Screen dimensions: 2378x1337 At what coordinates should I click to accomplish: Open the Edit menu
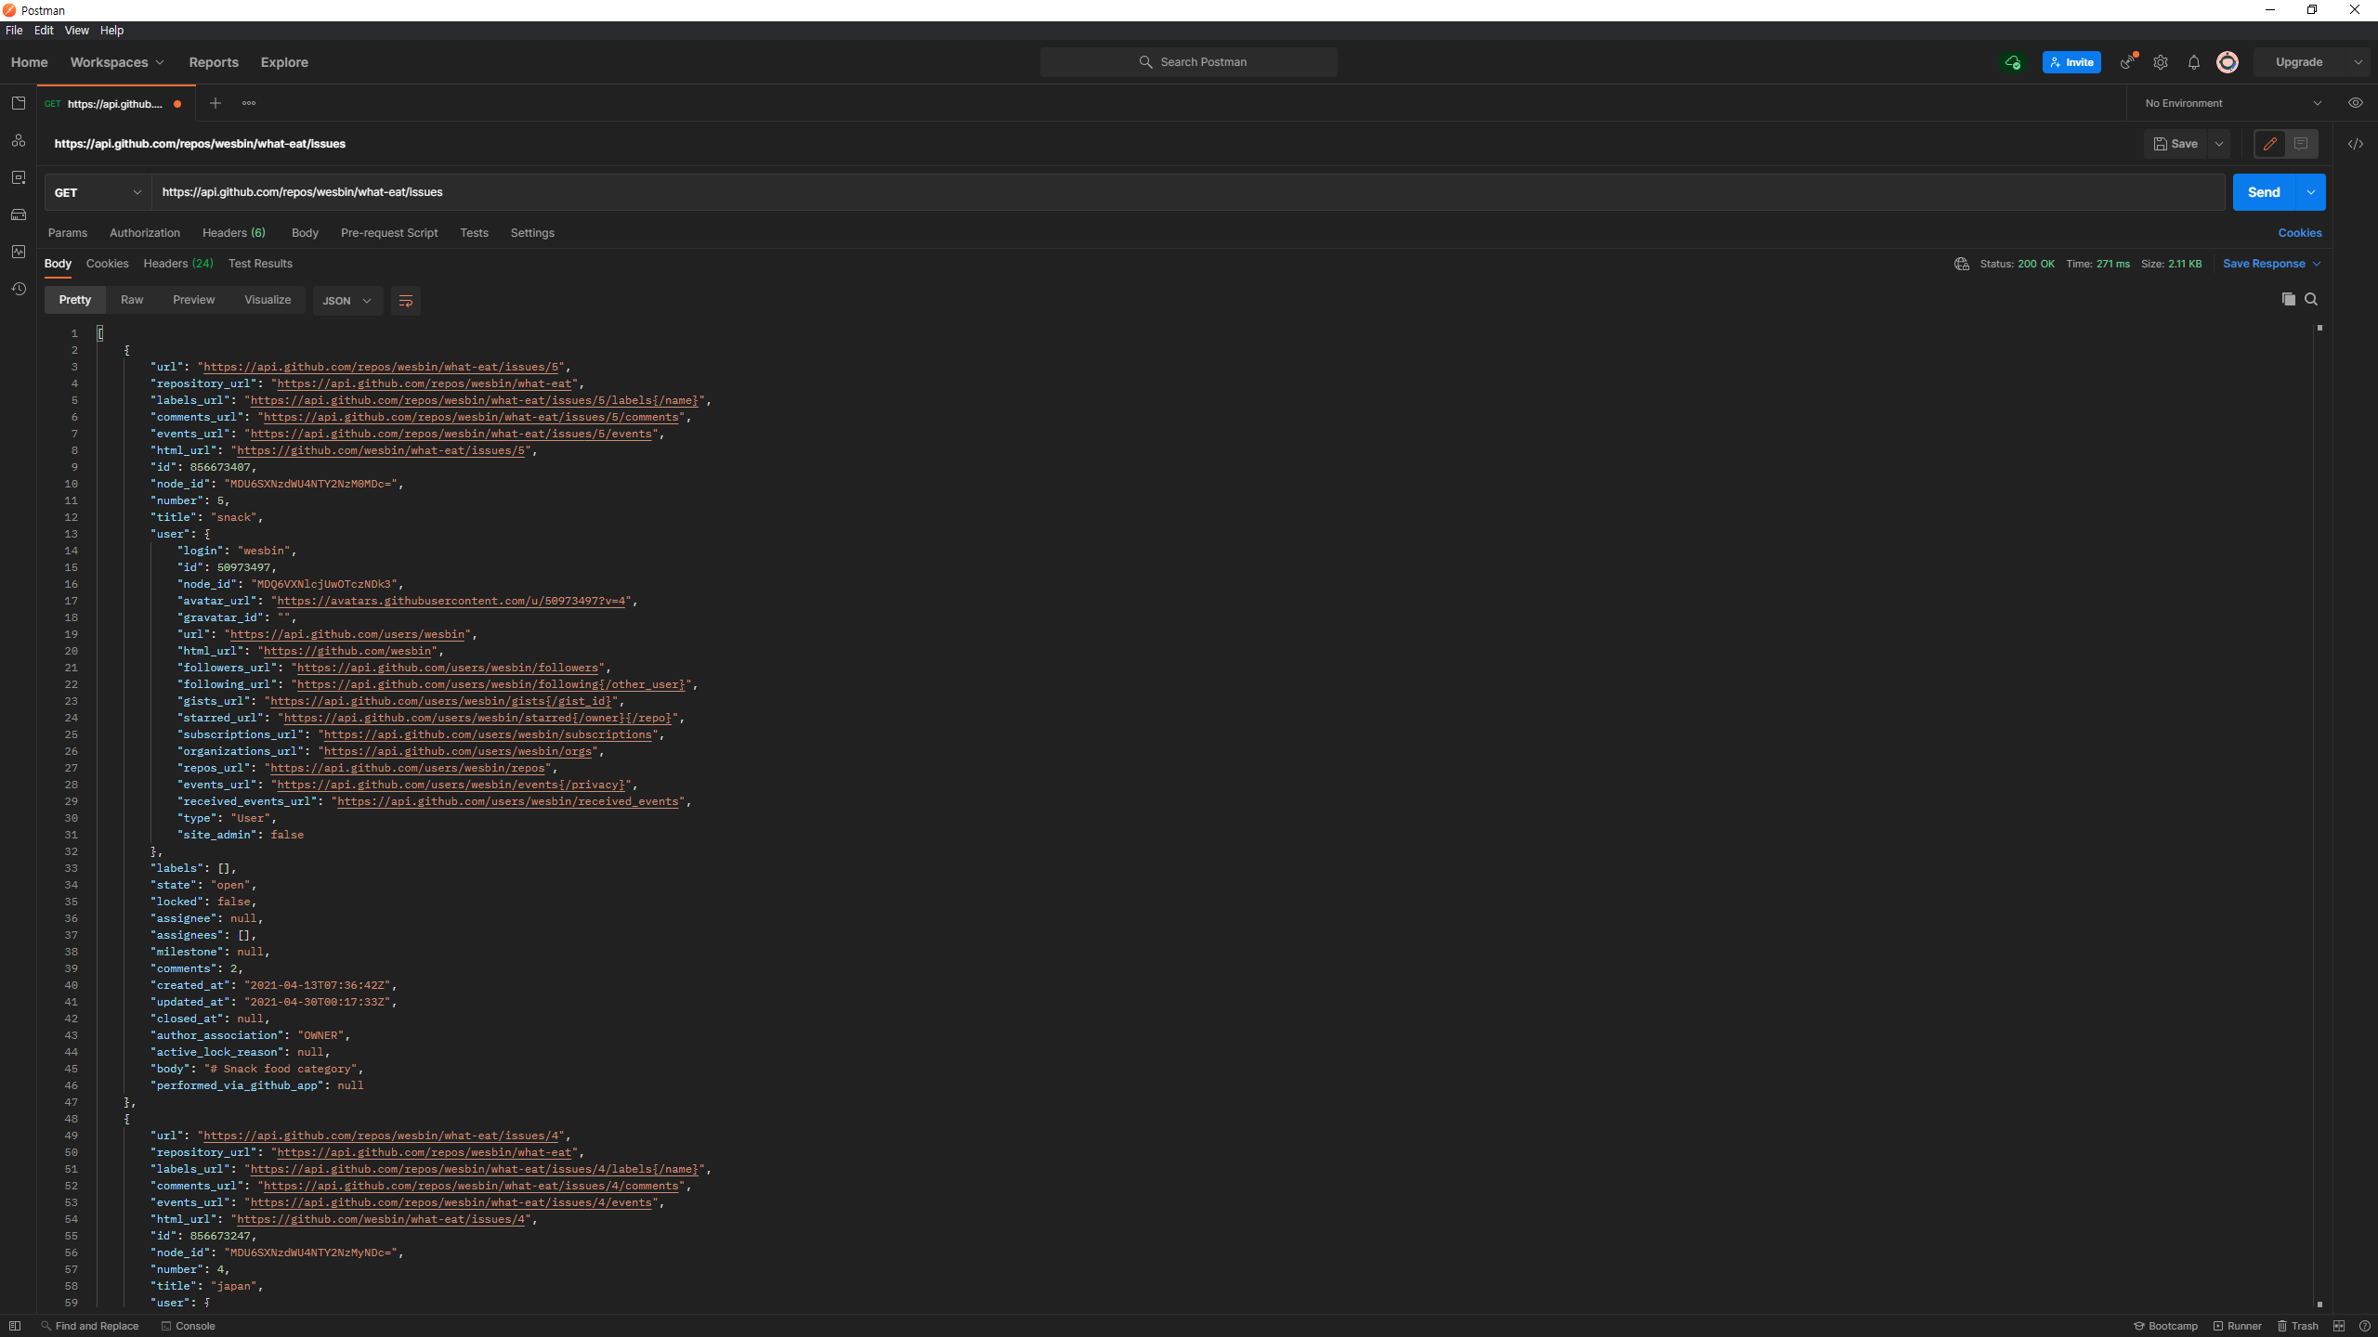[44, 31]
